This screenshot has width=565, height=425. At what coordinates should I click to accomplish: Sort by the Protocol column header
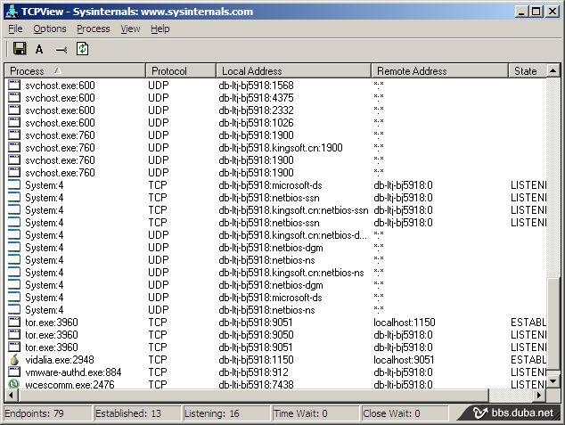click(181, 70)
